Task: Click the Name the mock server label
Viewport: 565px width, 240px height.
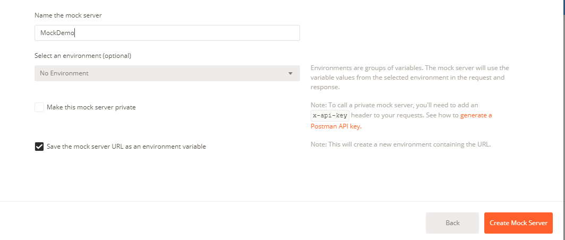Action: (x=68, y=15)
